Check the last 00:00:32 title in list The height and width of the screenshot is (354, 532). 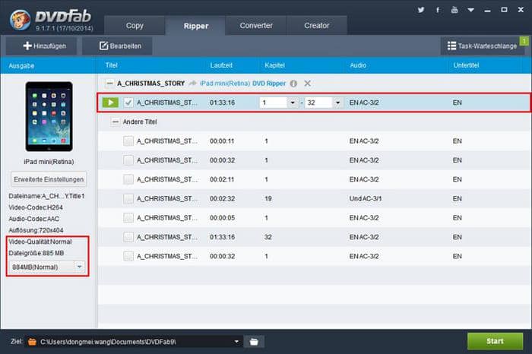pos(128,256)
